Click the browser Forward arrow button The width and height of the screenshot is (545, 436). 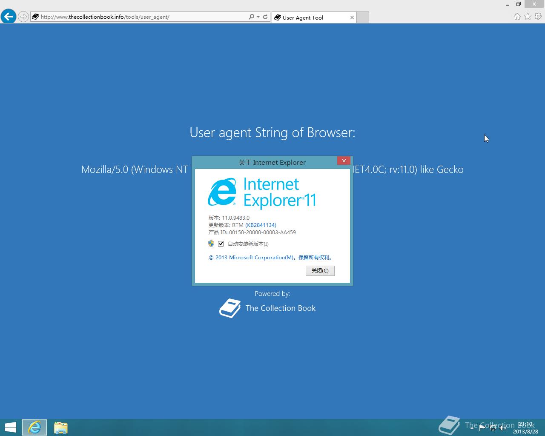click(x=23, y=17)
